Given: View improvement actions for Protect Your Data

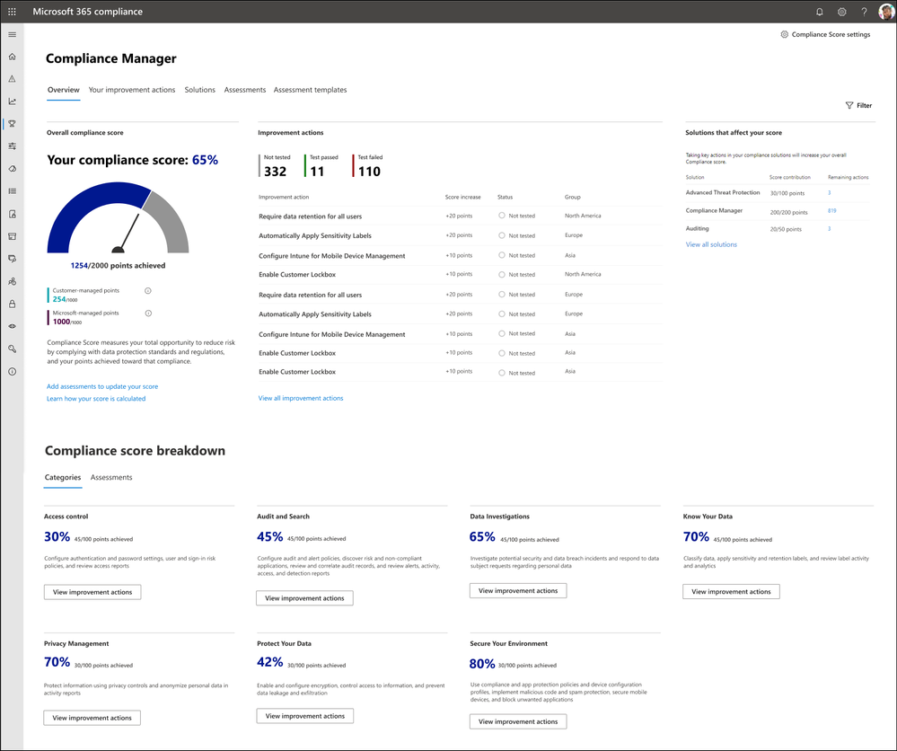Looking at the screenshot, I should pyautogui.click(x=305, y=715).
